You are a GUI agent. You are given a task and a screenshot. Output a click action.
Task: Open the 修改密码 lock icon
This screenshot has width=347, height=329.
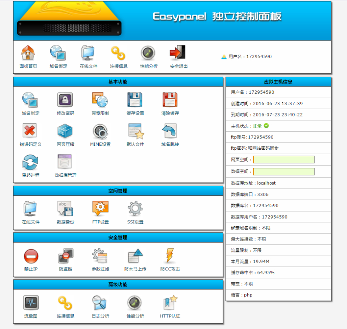pos(65,100)
